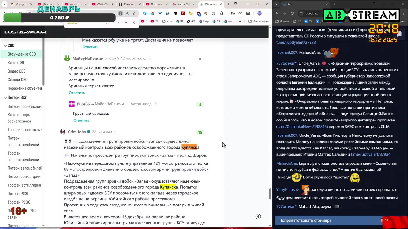
Task: Open the password key icon in toolbar
Action: tap(233, 13)
